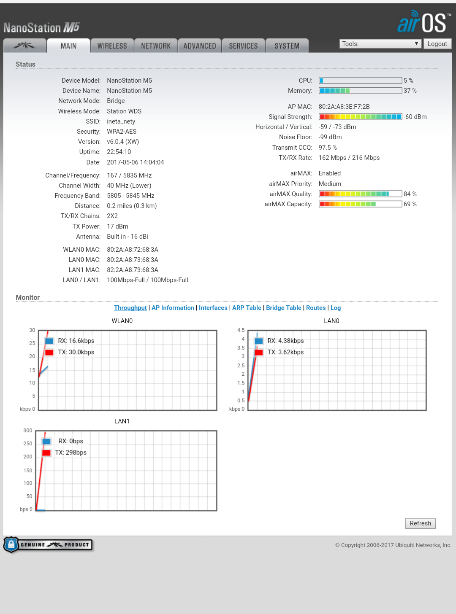The height and width of the screenshot is (614, 456).
Task: Click the CPU usage bar
Action: (x=360, y=81)
